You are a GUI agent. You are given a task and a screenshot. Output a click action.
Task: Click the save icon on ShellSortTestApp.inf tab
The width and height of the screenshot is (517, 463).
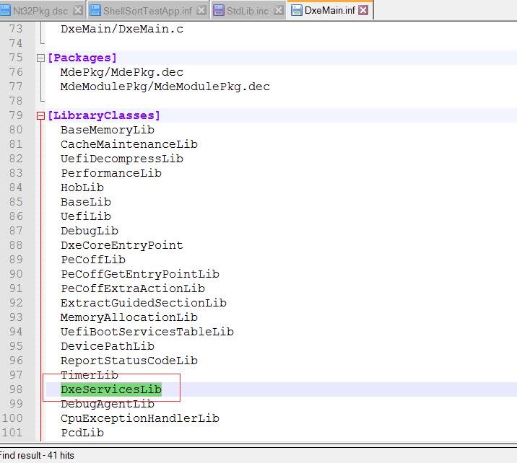tap(95, 11)
